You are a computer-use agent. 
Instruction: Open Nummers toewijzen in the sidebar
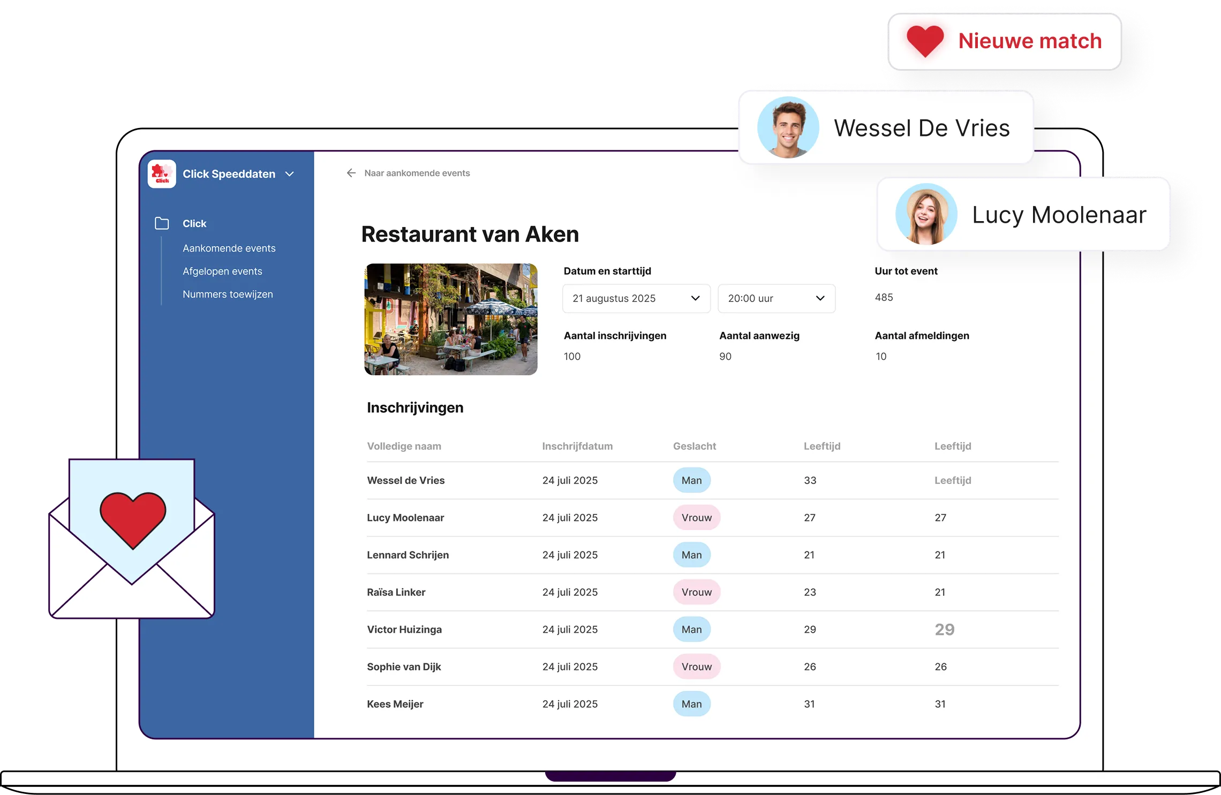coord(228,294)
